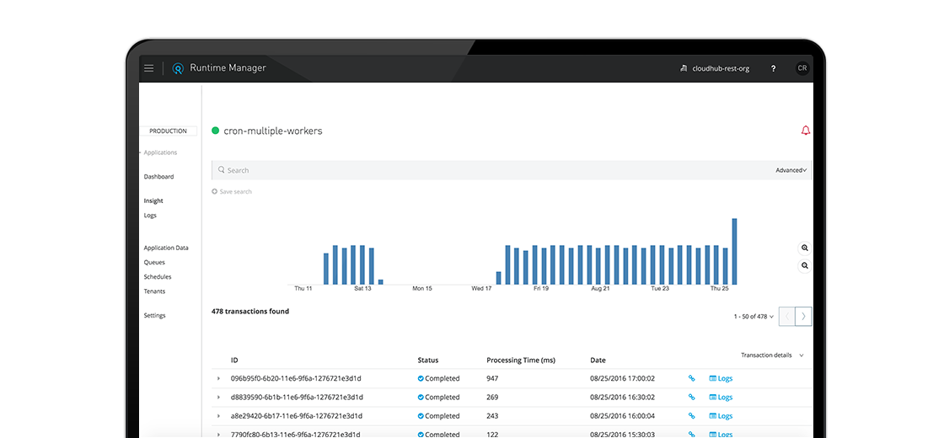Click the tallest chart bar after Thu 25
Screen dimensions: 944x438
tap(734, 252)
